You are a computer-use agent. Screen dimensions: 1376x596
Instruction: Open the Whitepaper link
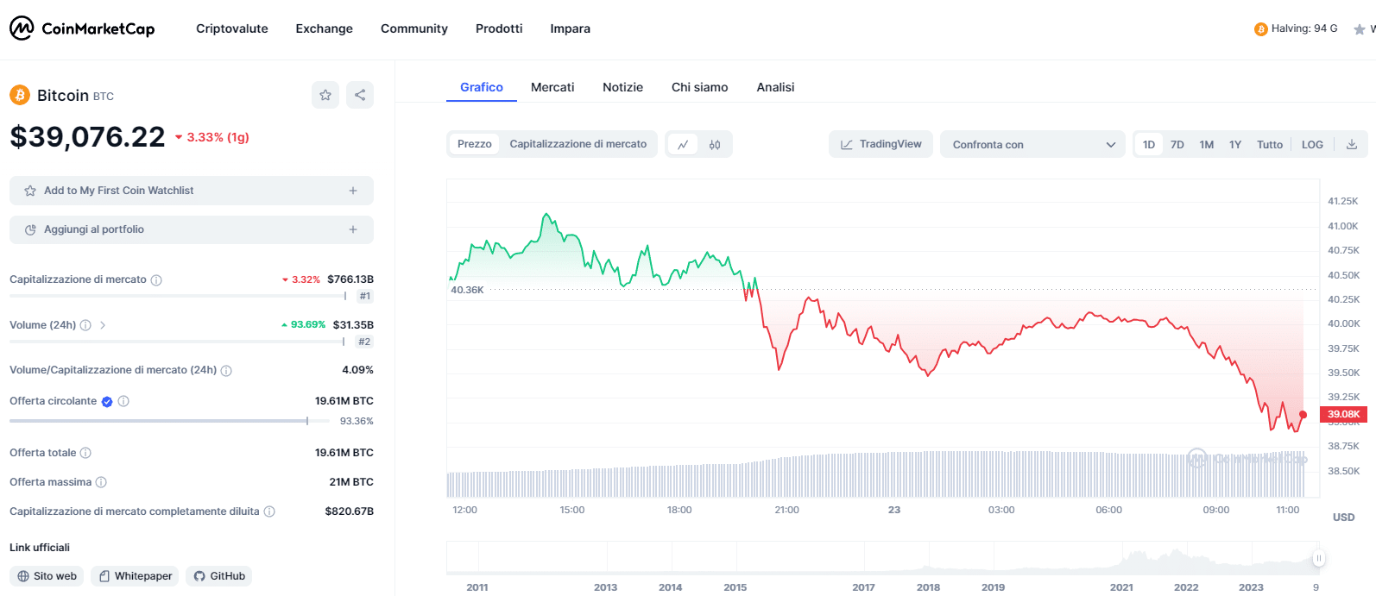pos(135,576)
